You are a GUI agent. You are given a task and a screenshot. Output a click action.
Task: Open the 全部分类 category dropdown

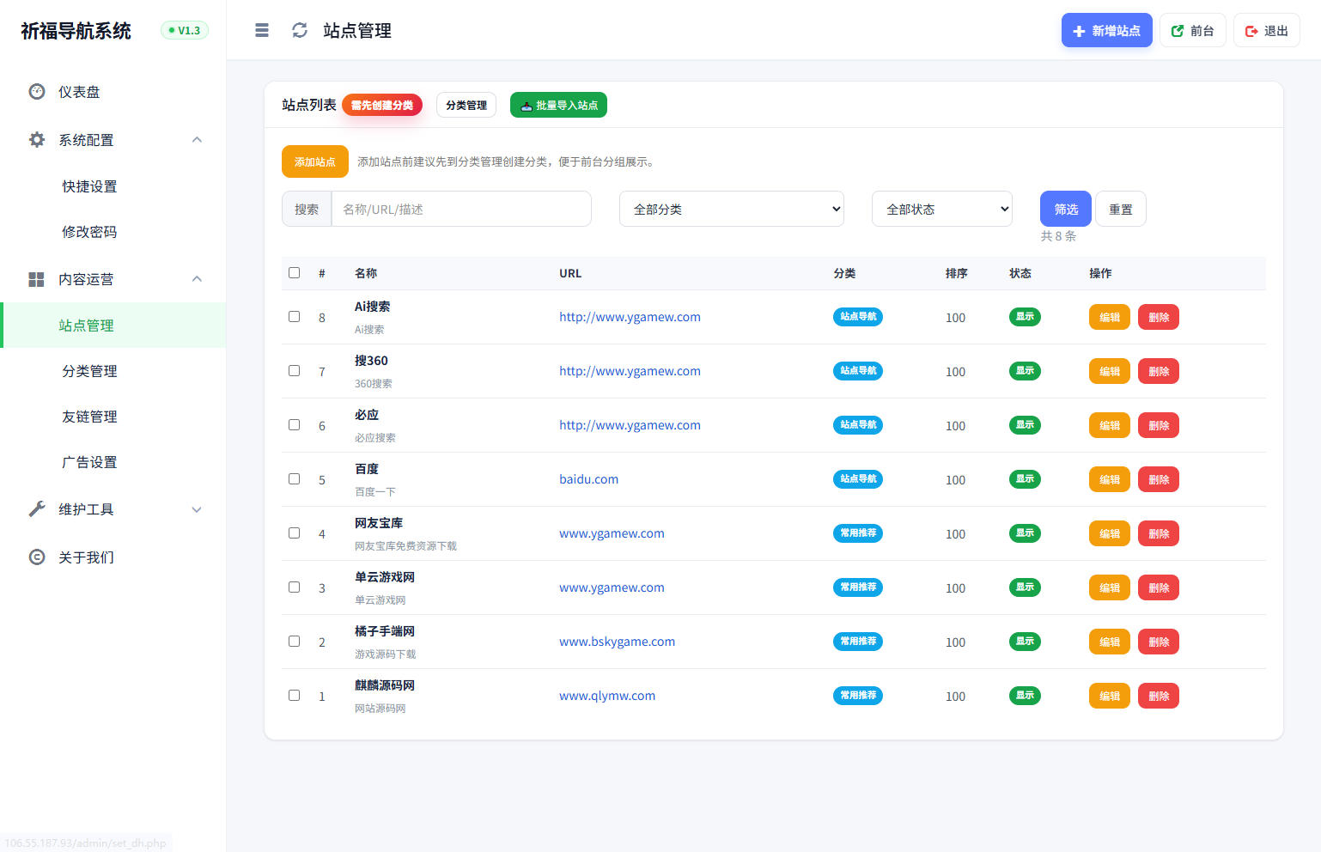coord(732,209)
